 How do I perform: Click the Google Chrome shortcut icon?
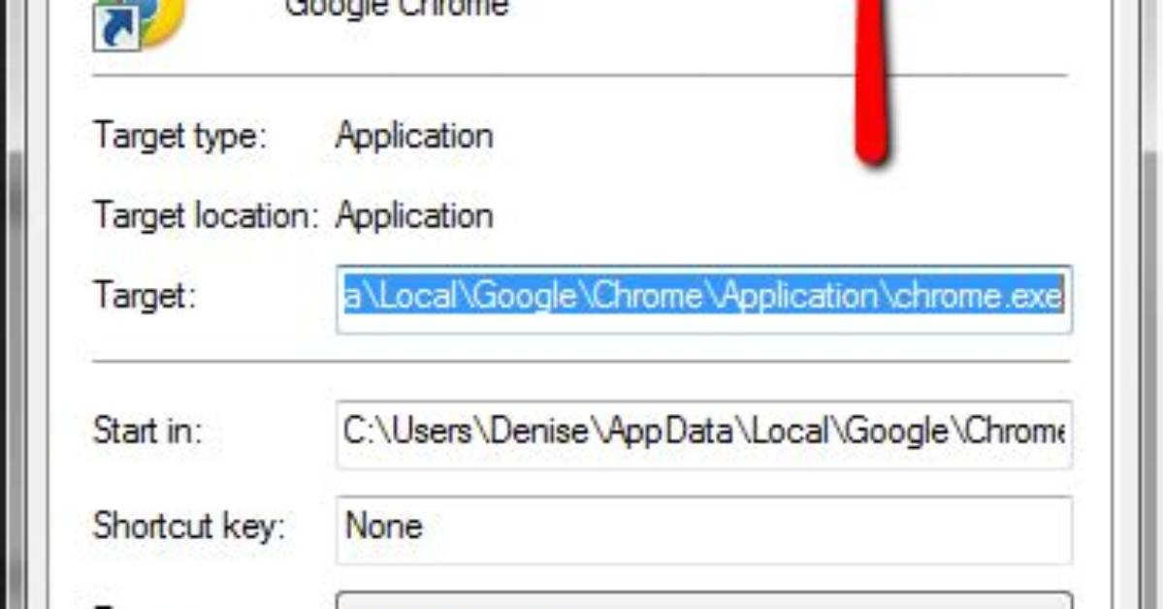[140, 23]
